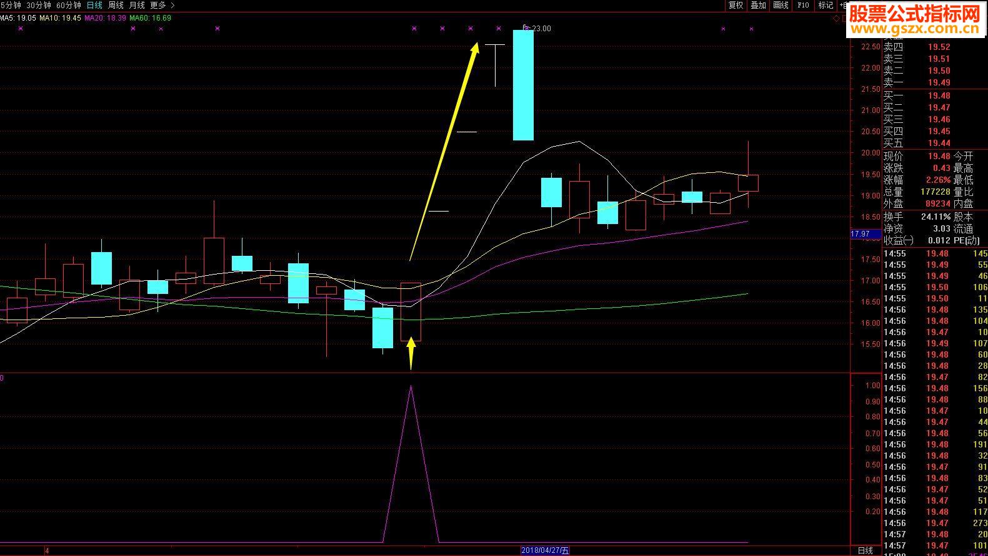Click the magenta MA20: 18.39 label
Screen dimensions: 988x556
(x=106, y=18)
